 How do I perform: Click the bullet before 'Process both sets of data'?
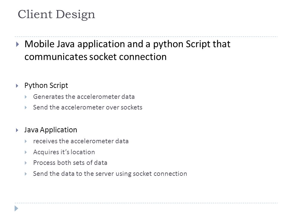(26, 163)
